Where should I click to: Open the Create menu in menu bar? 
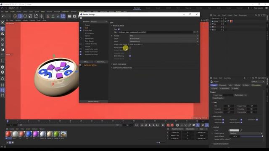(x=12, y=12)
